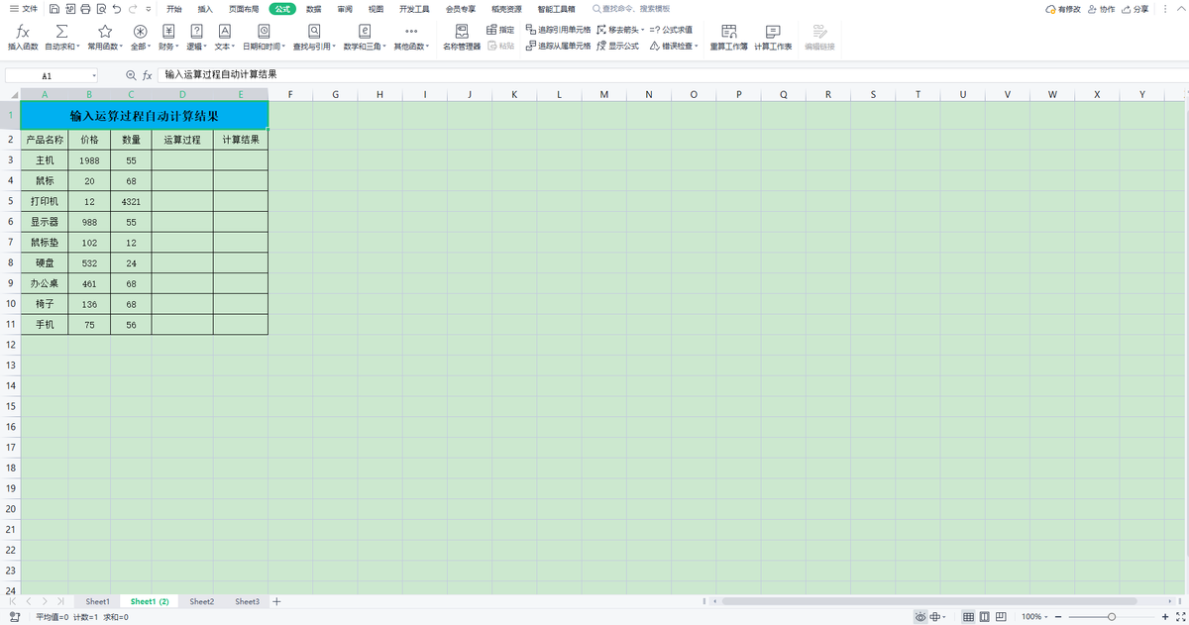The height and width of the screenshot is (625, 1189).
Task: Toggle full screen icon at bottom right
Action: pyautogui.click(x=1180, y=616)
